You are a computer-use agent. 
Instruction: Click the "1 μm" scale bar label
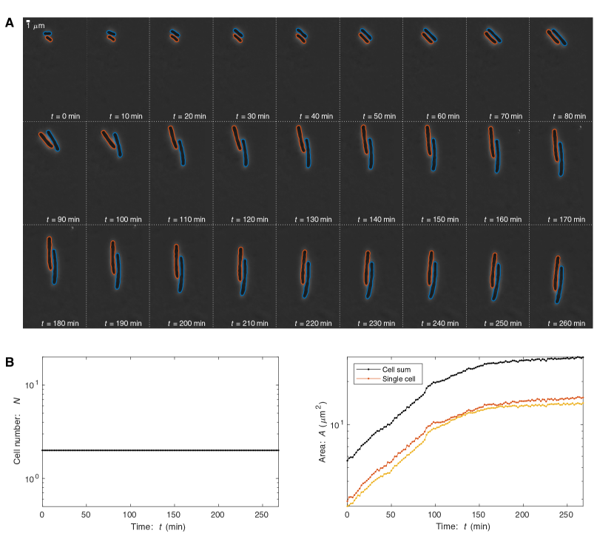[x=36, y=26]
